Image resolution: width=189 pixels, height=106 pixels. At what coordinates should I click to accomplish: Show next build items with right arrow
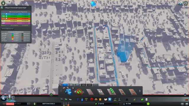pos(140,91)
